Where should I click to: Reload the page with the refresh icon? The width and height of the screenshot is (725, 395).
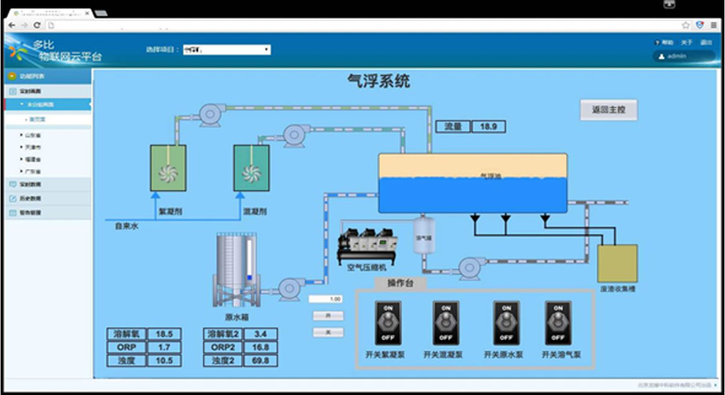[37, 25]
